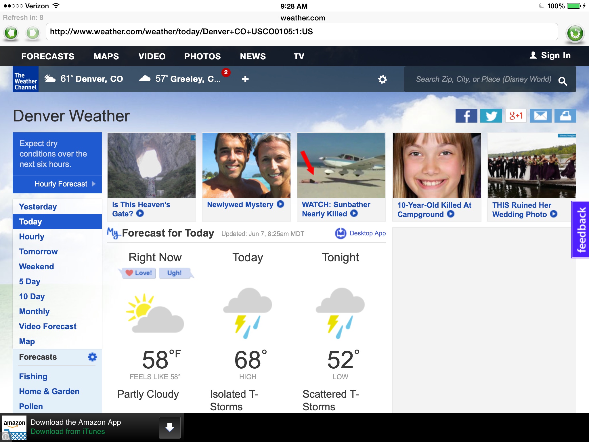589x442 pixels.
Task: Go back with browser back arrow
Action: click(11, 33)
